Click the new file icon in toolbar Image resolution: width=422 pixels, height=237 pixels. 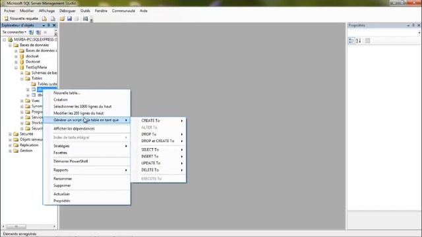[x=53, y=18]
